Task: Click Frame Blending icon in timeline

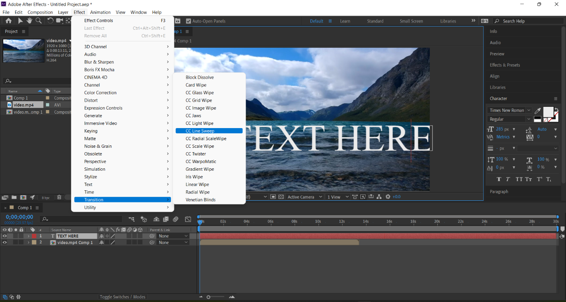Action: point(166,219)
